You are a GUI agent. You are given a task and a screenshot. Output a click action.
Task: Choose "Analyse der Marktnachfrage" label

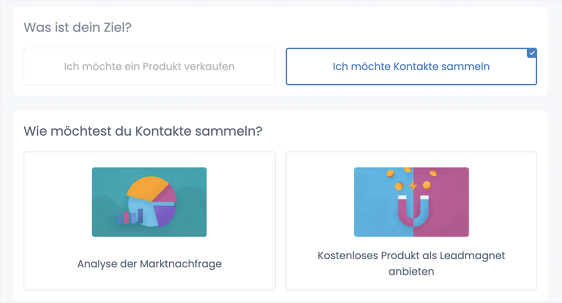click(x=149, y=264)
